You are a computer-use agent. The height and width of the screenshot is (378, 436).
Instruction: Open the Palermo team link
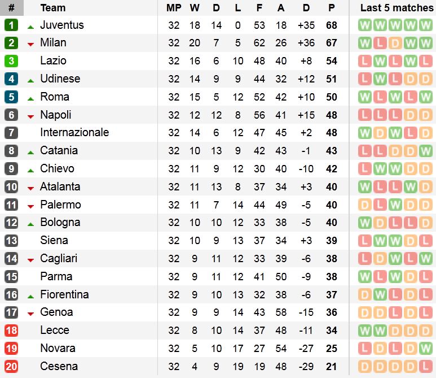tap(60, 205)
